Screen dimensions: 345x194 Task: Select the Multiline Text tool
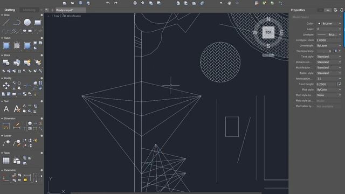tap(6, 109)
